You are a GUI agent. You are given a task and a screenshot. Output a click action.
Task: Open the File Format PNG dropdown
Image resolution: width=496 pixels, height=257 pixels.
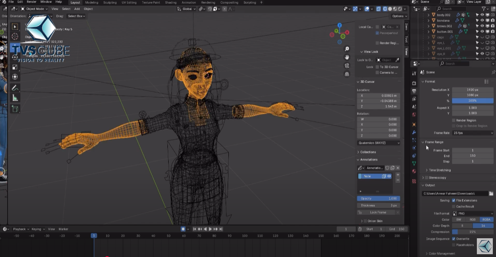click(x=473, y=214)
